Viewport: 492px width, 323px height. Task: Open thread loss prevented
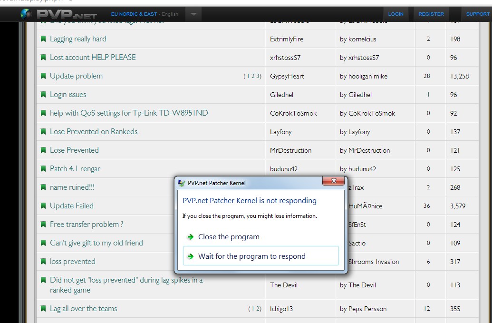pos(72,261)
